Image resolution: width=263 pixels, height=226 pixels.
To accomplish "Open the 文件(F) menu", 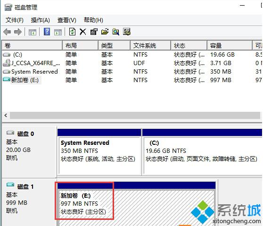I will [x=15, y=20].
